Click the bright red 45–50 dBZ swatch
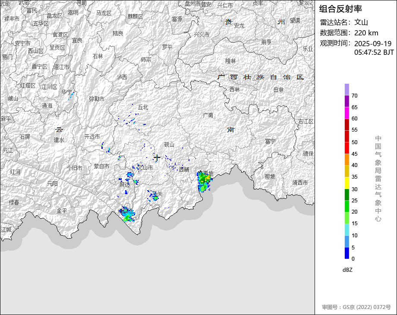 point(347,148)
